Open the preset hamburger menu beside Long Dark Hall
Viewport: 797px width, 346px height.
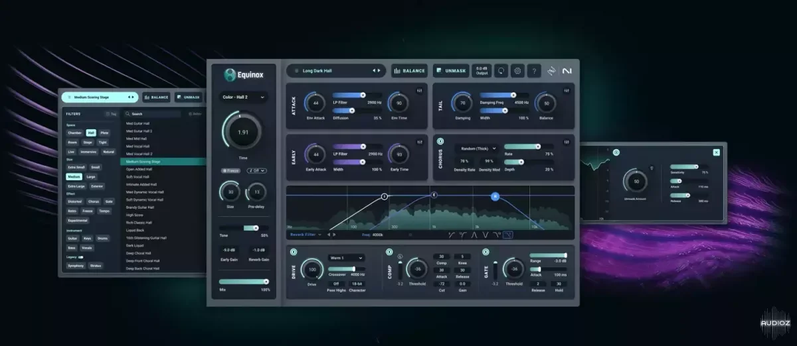(x=295, y=70)
